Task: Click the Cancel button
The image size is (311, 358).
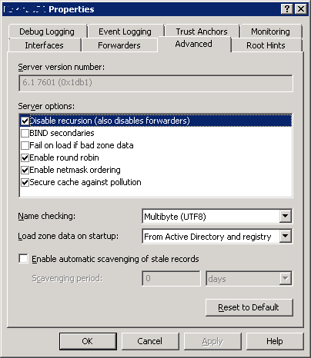Action: click(150, 341)
